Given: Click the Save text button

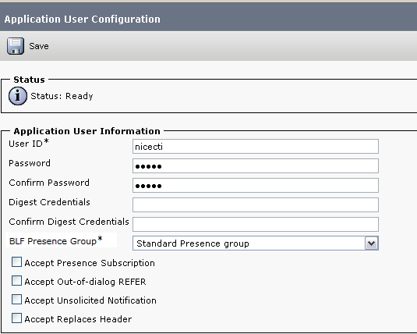Looking at the screenshot, I should 39,46.
